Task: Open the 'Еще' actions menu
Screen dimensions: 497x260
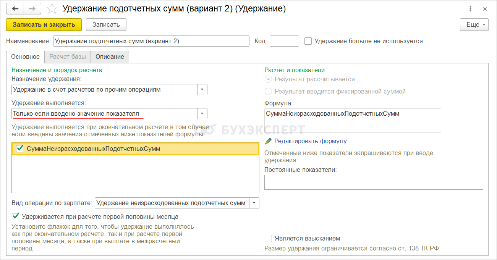Action: pos(474,24)
